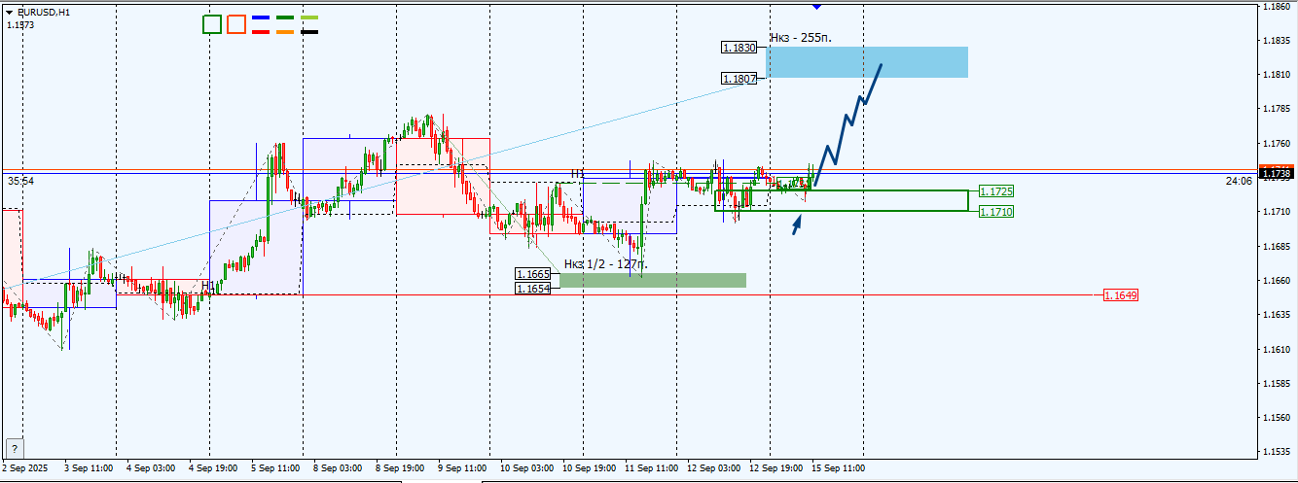Click the red 1.1649 level label
Image resolution: width=1298 pixels, height=483 pixels.
pyautogui.click(x=1121, y=294)
